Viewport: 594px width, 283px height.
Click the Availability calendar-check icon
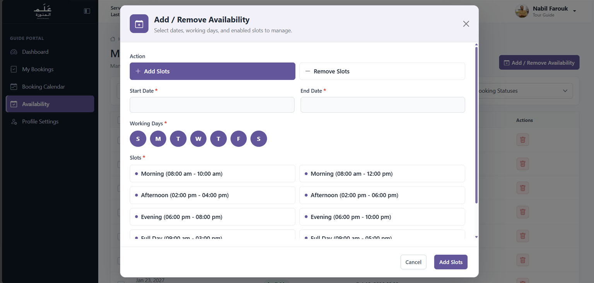tap(14, 104)
